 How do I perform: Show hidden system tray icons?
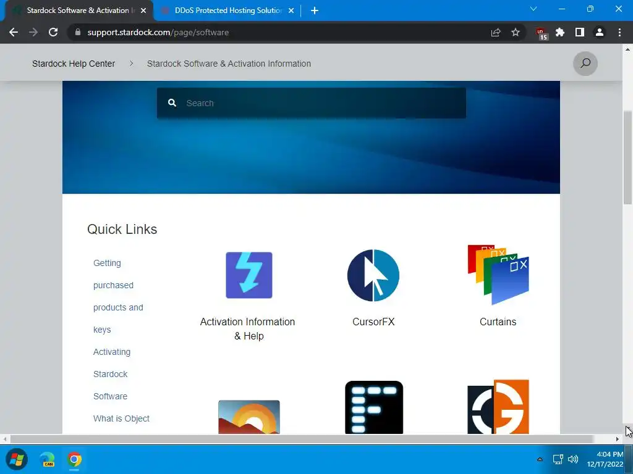[540, 459]
